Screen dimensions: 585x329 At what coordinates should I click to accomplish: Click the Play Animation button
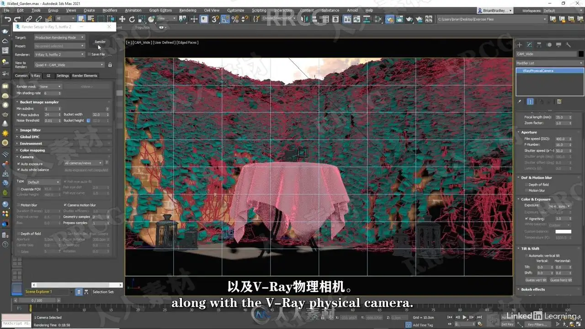tap(465, 317)
